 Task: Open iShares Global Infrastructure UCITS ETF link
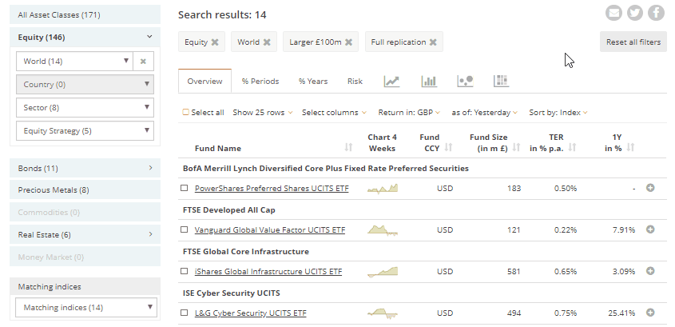pyautogui.click(x=268, y=272)
